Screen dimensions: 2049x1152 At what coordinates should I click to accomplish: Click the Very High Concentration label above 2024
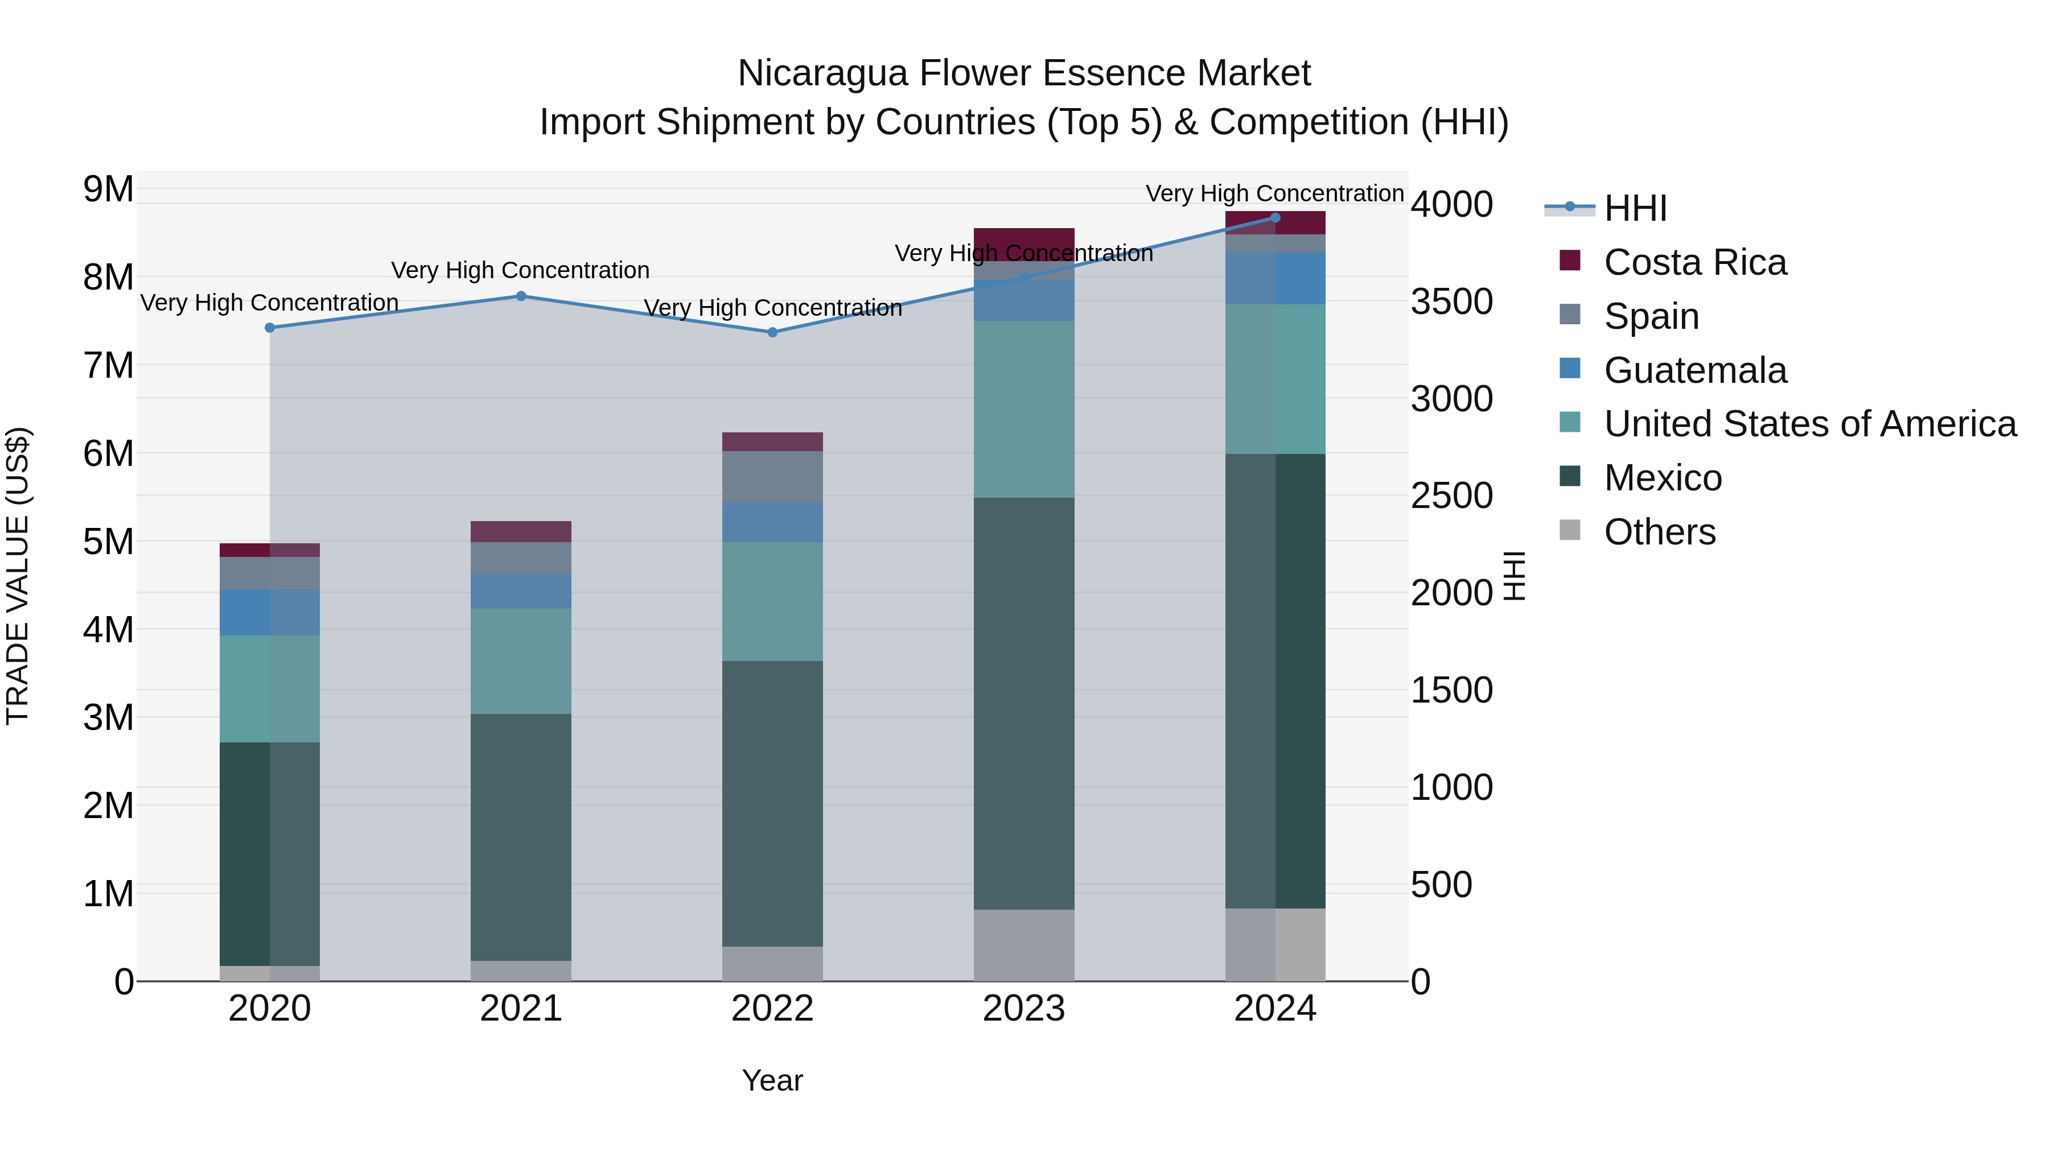[x=1275, y=193]
